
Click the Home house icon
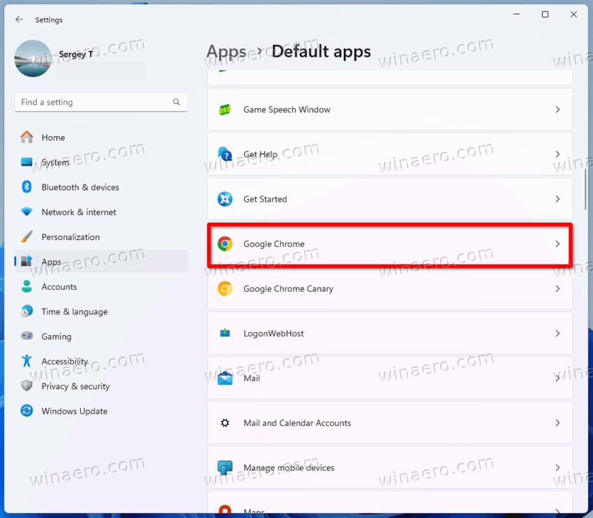pos(27,137)
